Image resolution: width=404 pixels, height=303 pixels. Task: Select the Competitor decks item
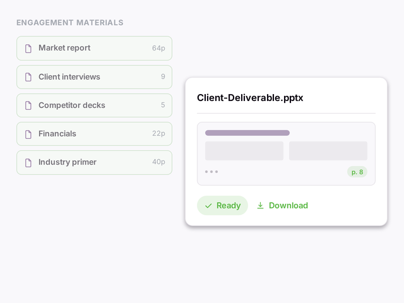click(94, 105)
